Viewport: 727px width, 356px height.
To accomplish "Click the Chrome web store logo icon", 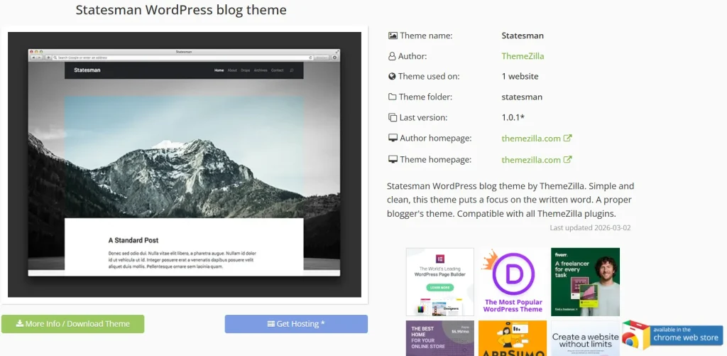I will pyautogui.click(x=636, y=335).
